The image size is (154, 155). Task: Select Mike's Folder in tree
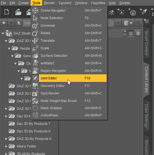[27, 146]
